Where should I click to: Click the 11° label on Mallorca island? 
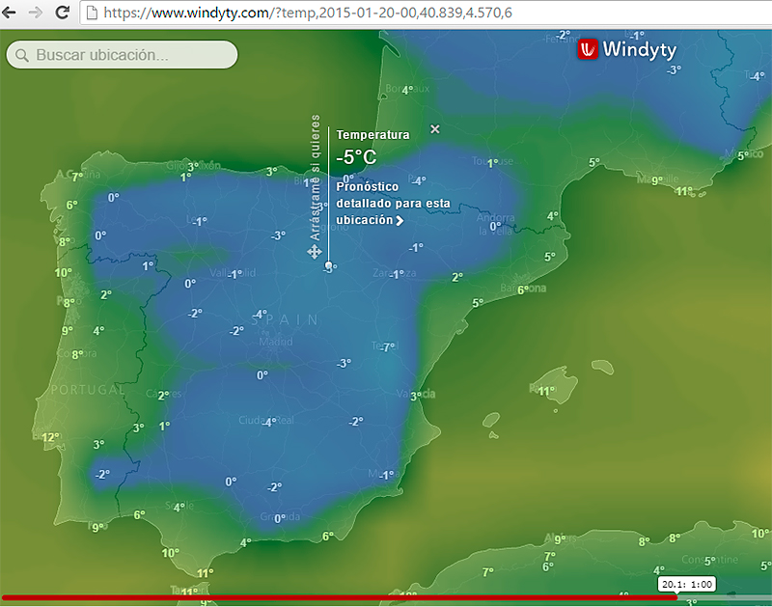click(545, 391)
